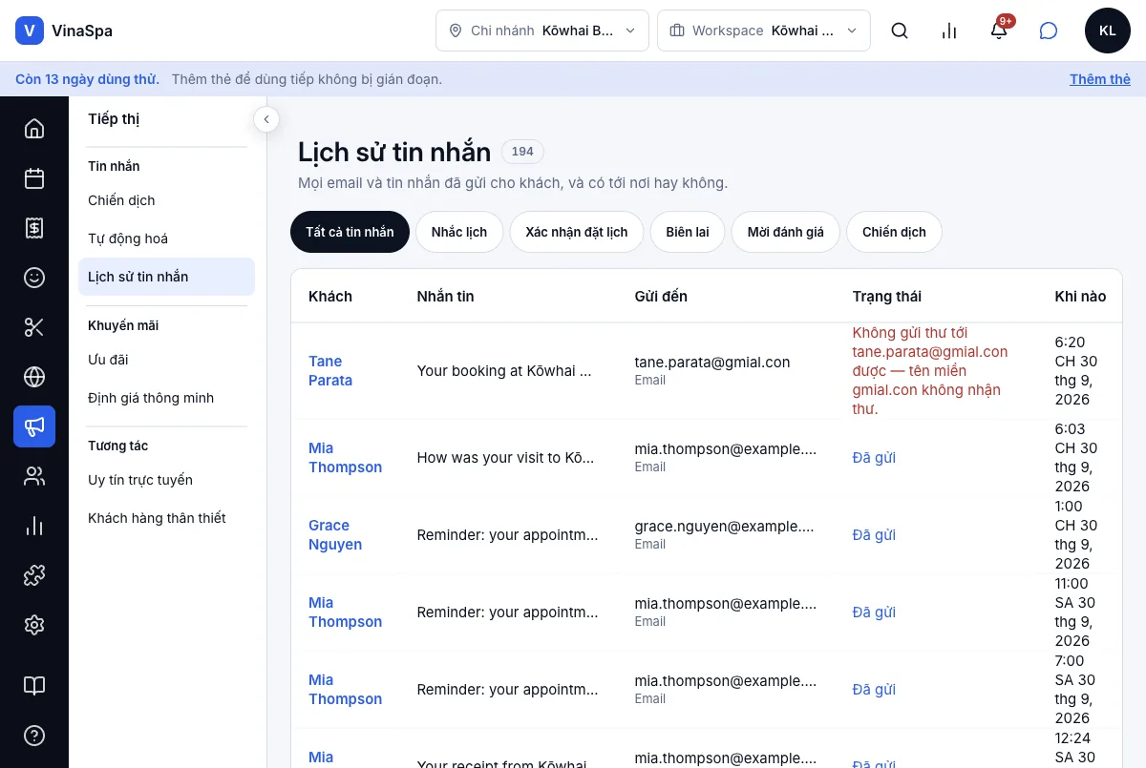Select the Biên lai filter tab
Viewport: 1146px width, 768px height.
click(688, 232)
